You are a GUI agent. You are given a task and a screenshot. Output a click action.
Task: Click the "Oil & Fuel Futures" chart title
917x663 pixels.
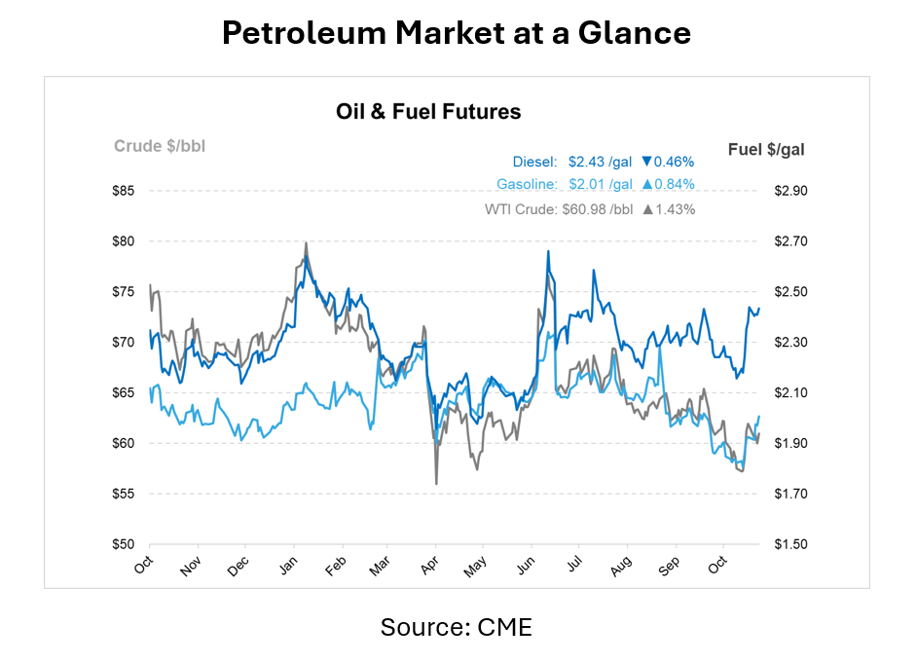point(428,112)
